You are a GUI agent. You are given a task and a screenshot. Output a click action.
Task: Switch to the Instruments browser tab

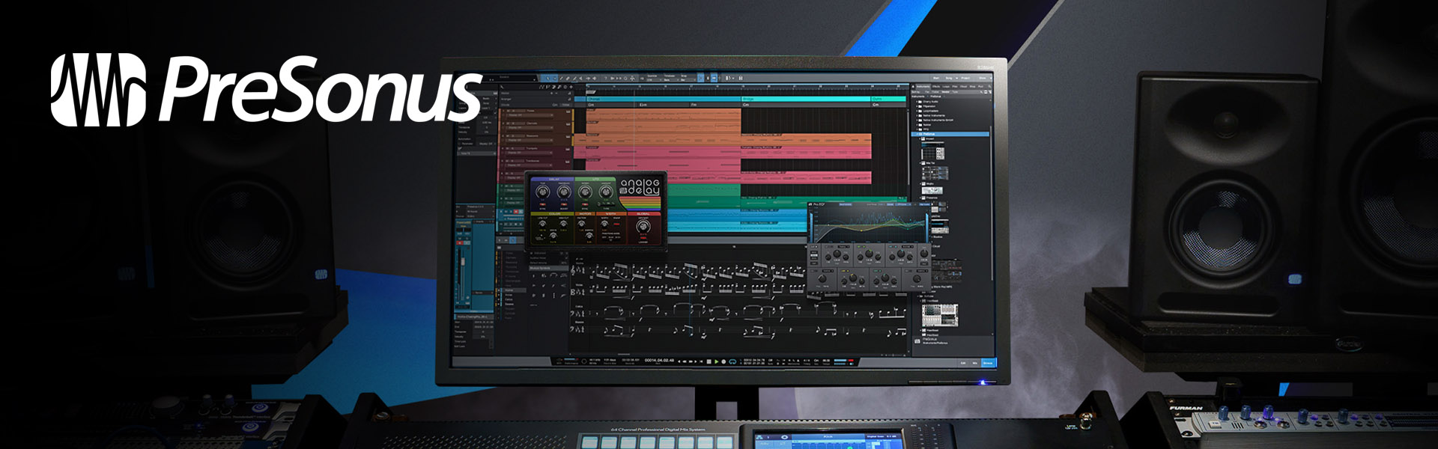point(923,87)
